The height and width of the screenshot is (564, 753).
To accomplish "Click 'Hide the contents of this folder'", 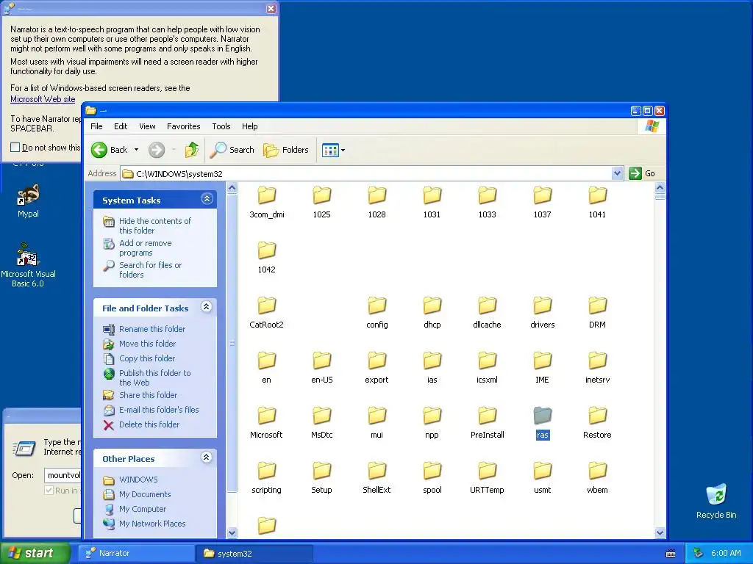I will click(x=154, y=225).
